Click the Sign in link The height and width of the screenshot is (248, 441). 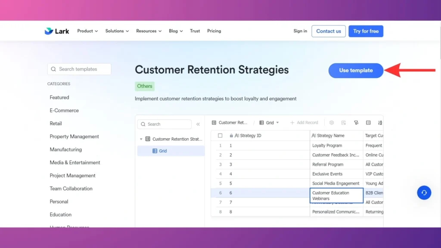pyautogui.click(x=300, y=31)
